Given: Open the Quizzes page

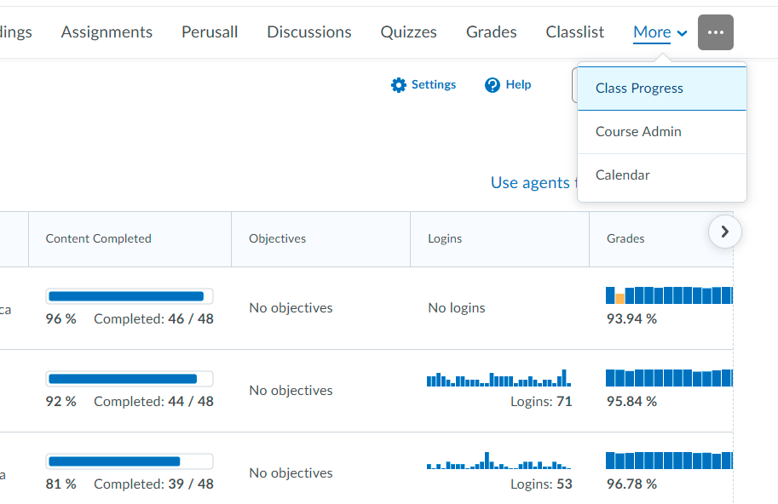Looking at the screenshot, I should (408, 32).
